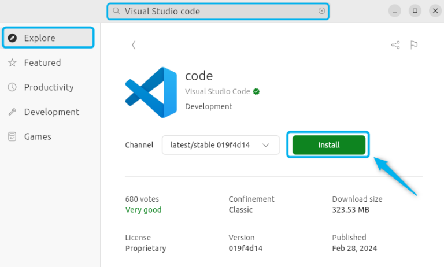Click the Explore compass icon
This screenshot has height=267, width=444.
[x=12, y=38]
